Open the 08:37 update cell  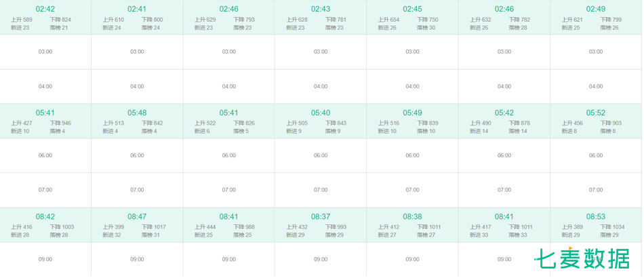(321, 225)
